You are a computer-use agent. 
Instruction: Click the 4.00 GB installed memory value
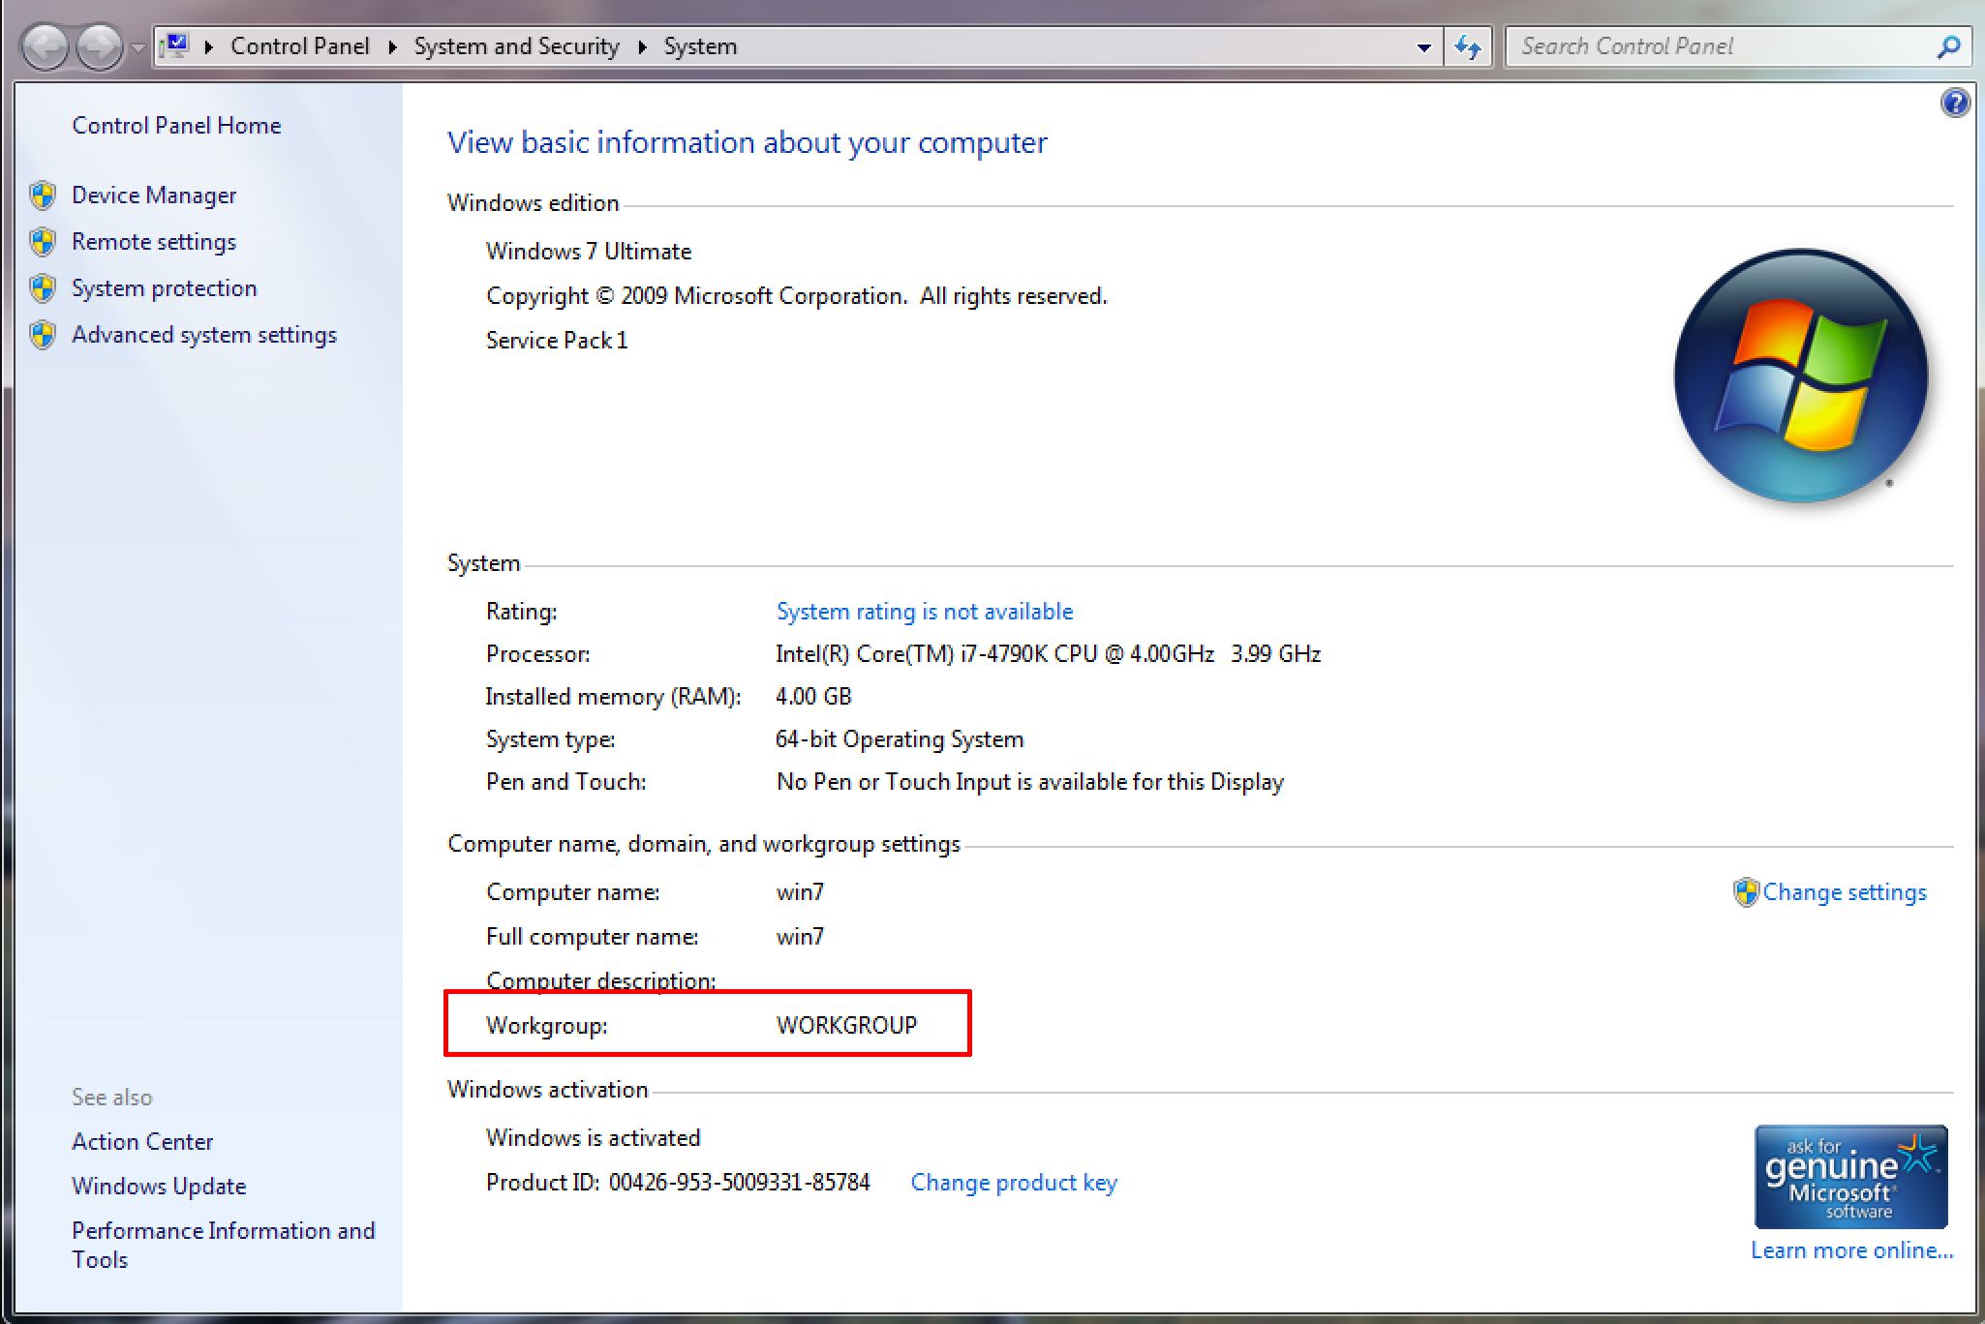pos(813,697)
